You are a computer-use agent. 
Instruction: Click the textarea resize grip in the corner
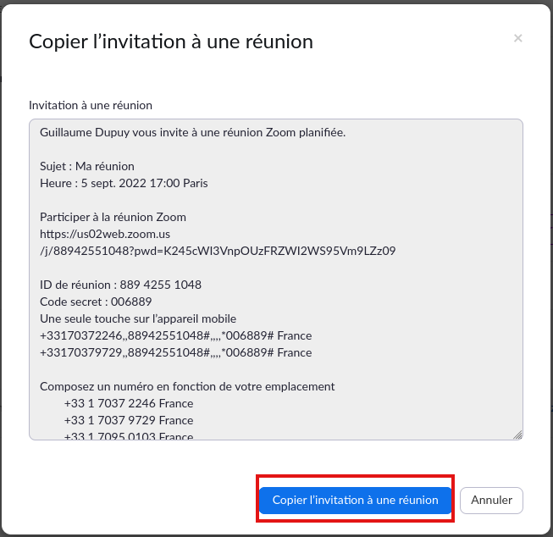point(517,435)
